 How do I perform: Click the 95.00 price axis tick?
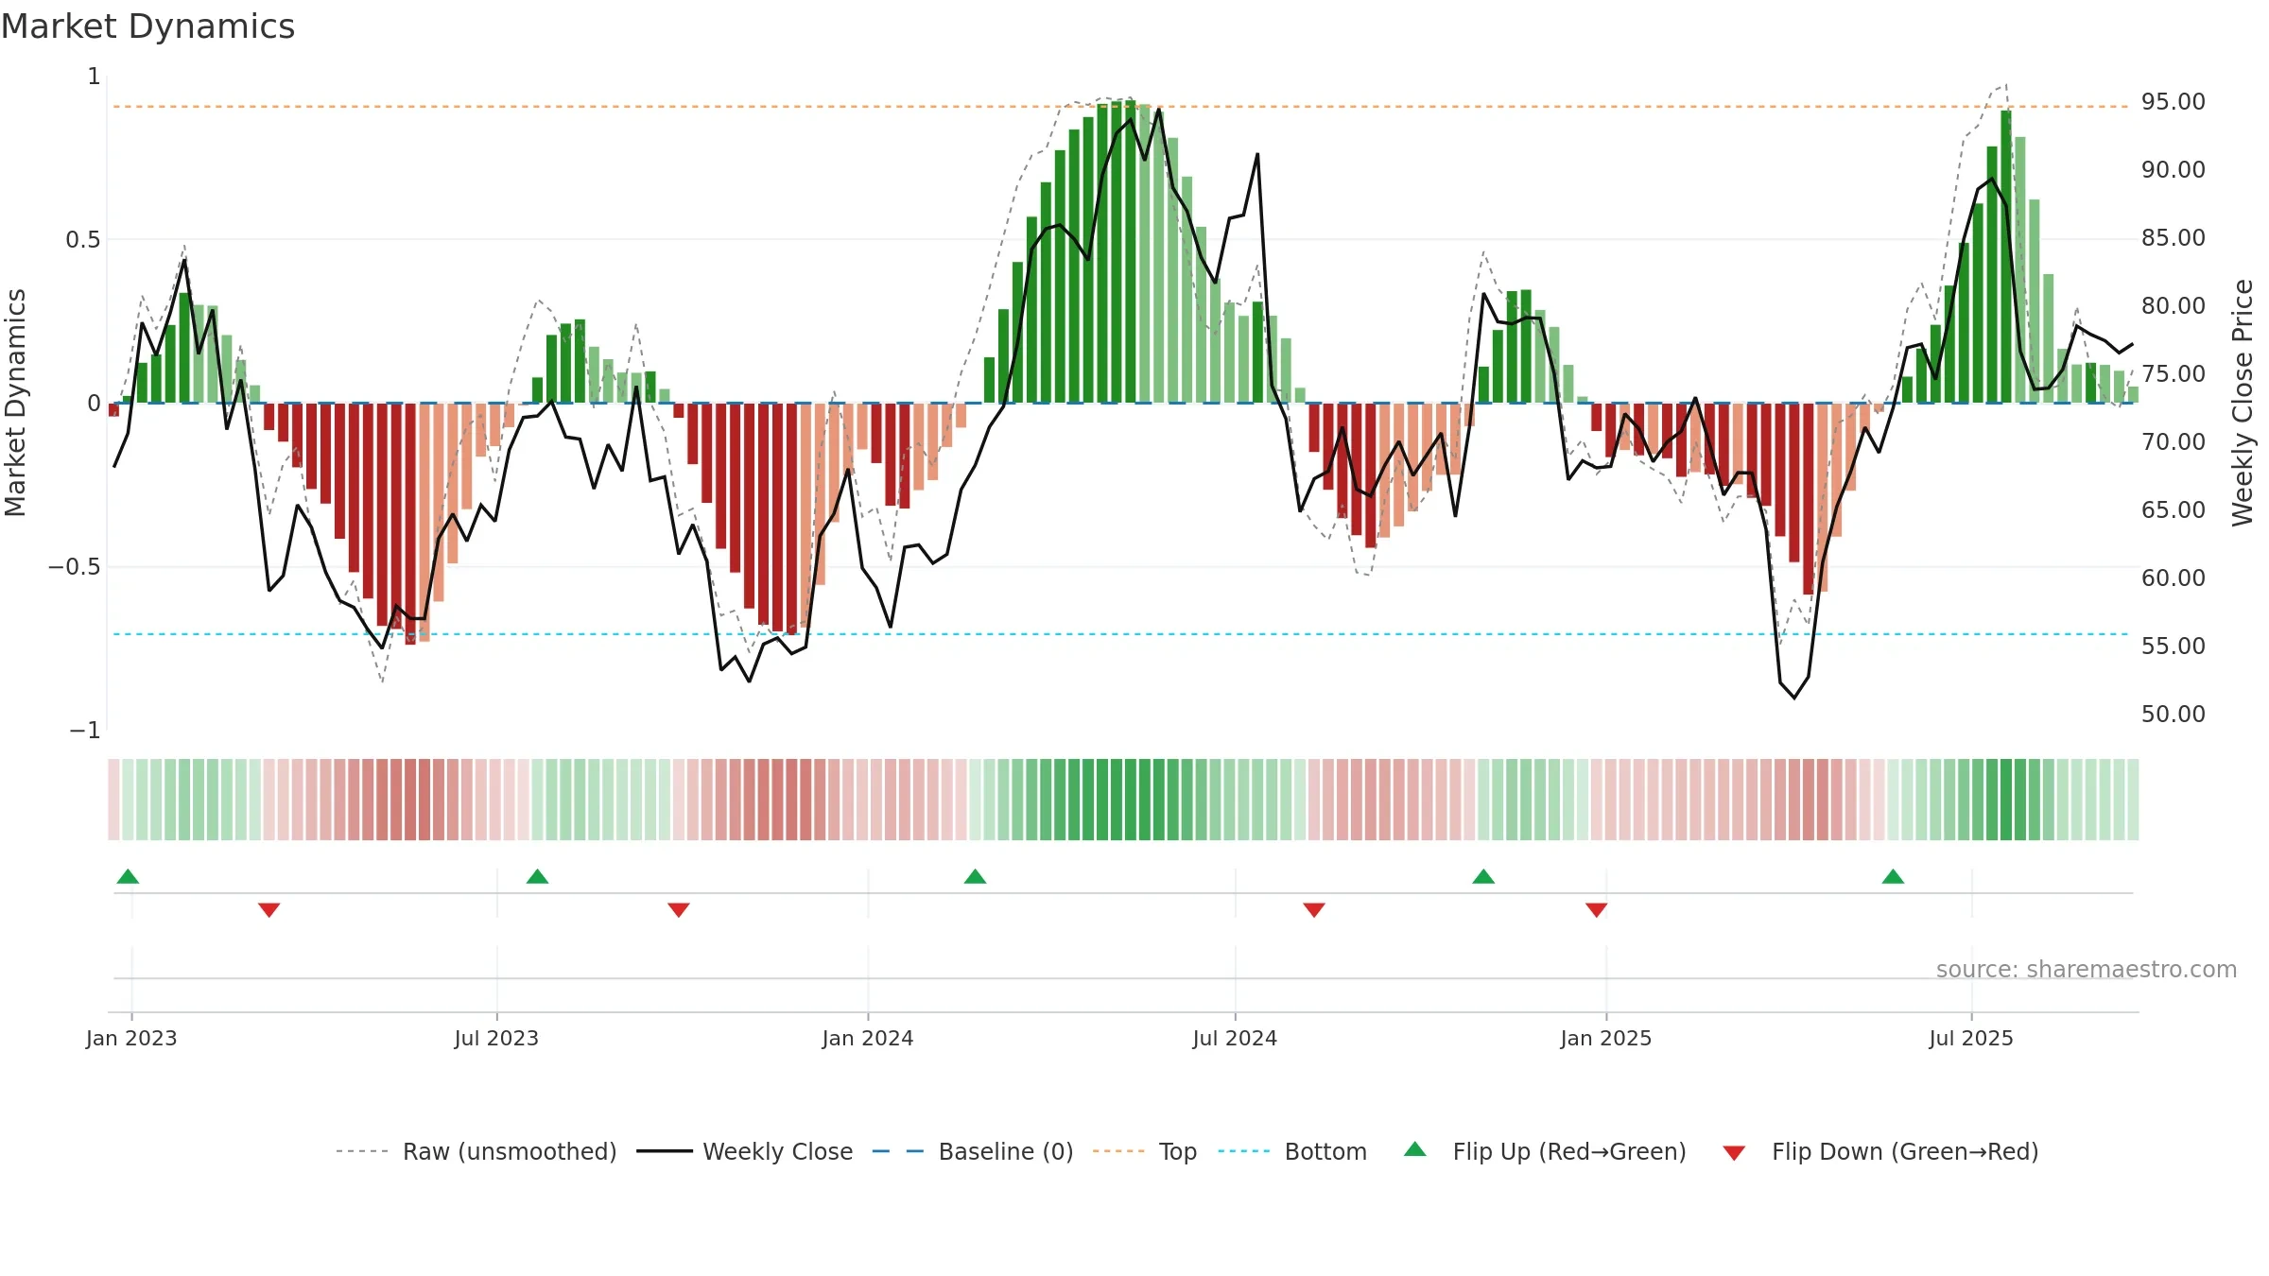click(x=2173, y=102)
